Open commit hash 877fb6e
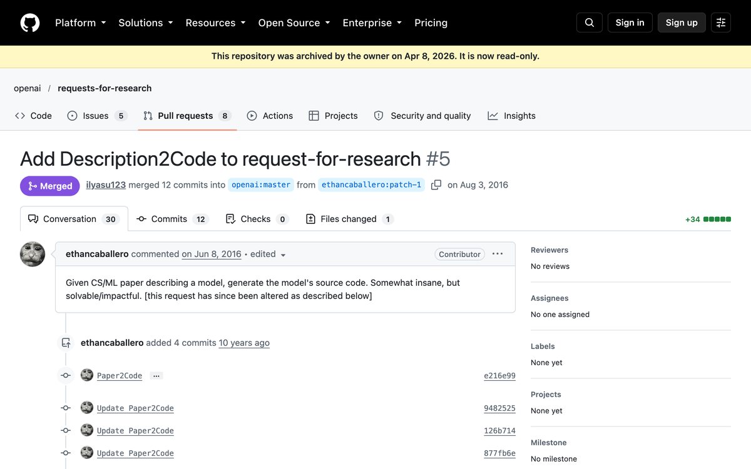This screenshot has width=751, height=469. tap(499, 453)
